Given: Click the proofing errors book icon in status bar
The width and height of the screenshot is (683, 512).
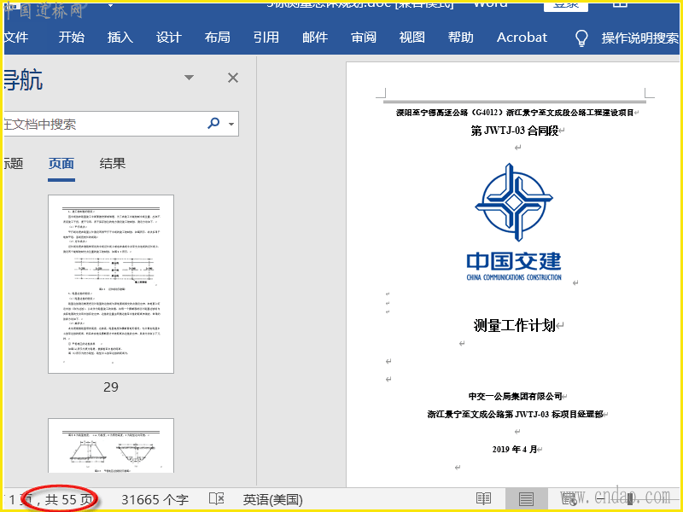Looking at the screenshot, I should coord(217,499).
